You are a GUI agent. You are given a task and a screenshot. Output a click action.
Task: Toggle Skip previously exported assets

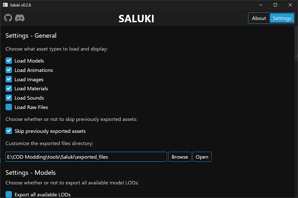[9, 131]
